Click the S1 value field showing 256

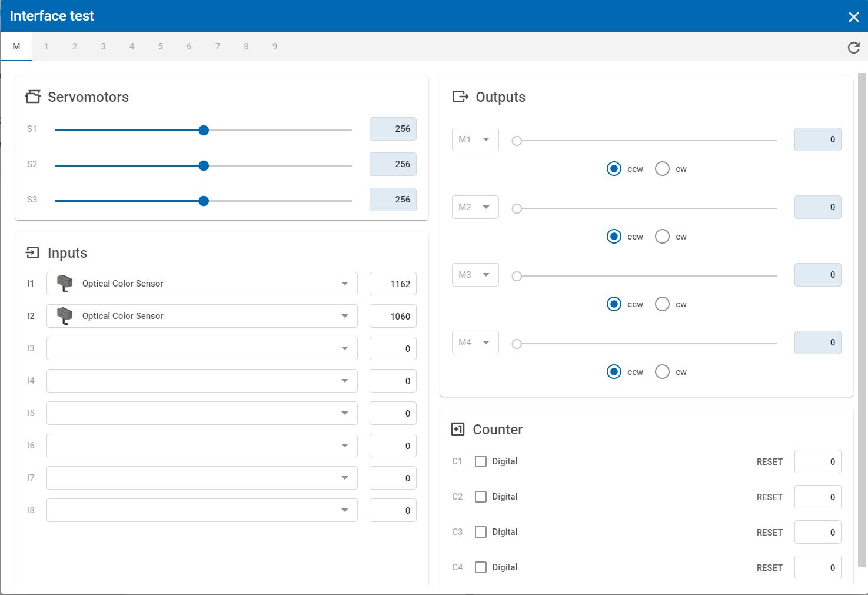tap(393, 129)
